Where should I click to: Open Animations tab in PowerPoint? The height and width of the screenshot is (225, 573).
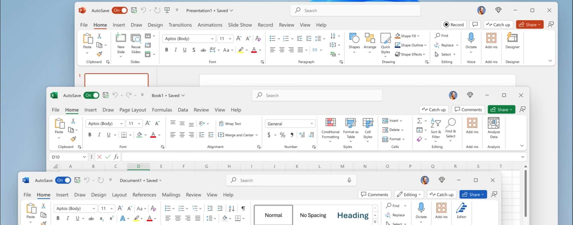point(210,25)
